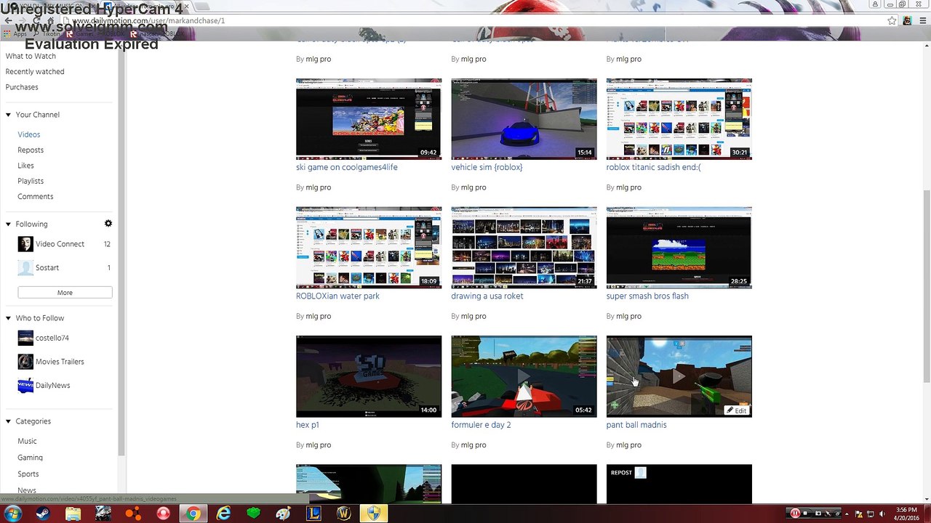Open Playlists under Your Channel
Viewport: 931px width, 523px height.
pyautogui.click(x=31, y=181)
